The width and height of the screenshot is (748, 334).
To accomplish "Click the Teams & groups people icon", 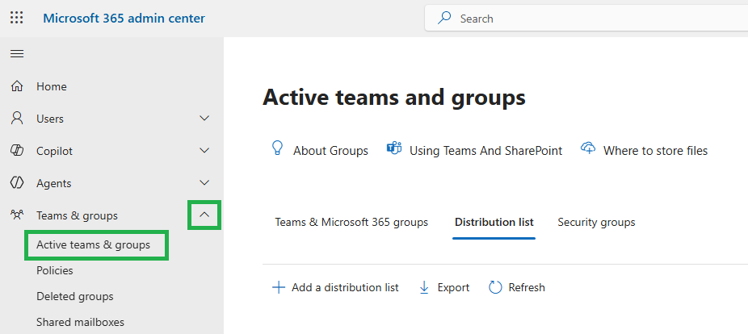I will tap(17, 215).
